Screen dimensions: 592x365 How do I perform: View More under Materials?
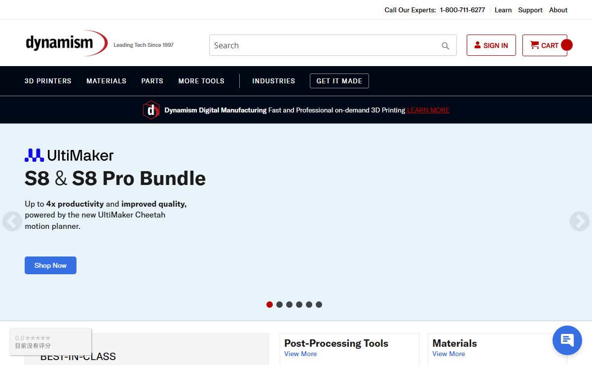pos(449,354)
